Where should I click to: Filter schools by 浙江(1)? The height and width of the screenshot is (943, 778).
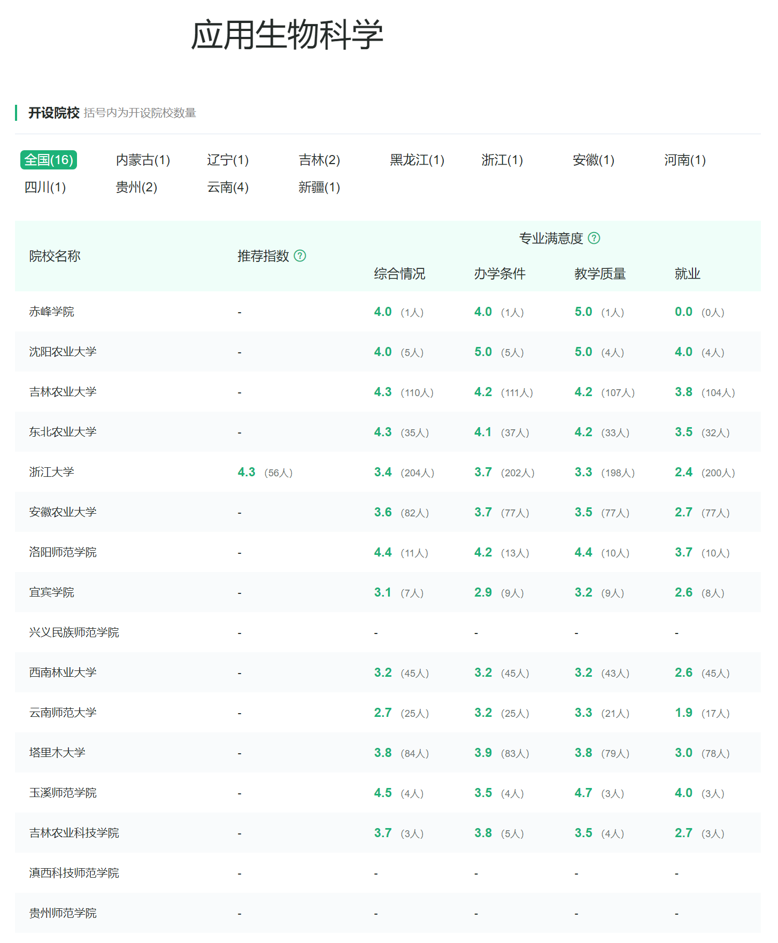point(502,160)
